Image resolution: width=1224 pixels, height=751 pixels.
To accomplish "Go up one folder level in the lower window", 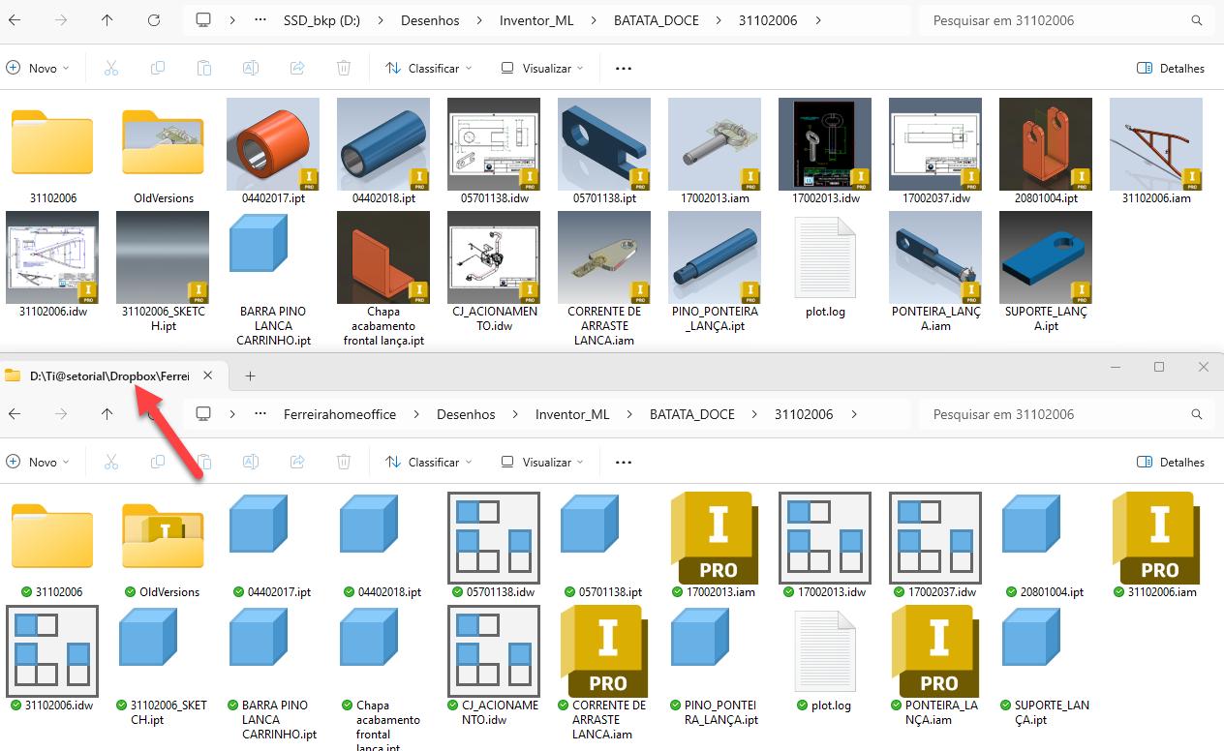I will 107,414.
